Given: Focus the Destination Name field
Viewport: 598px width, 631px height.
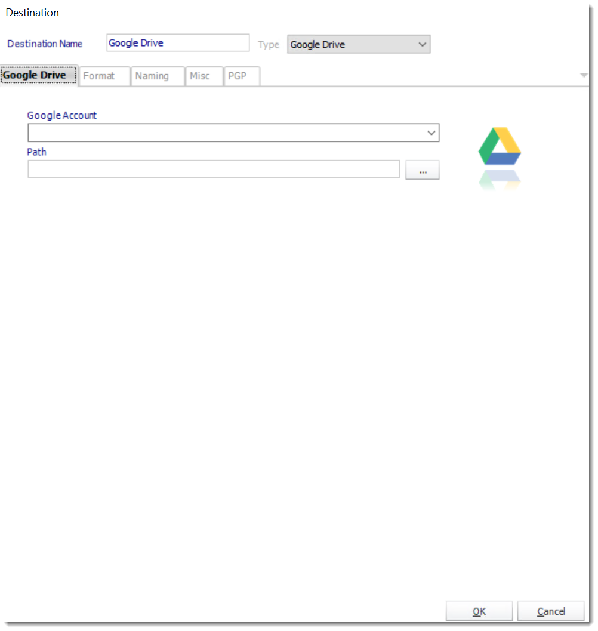Looking at the screenshot, I should coord(178,42).
